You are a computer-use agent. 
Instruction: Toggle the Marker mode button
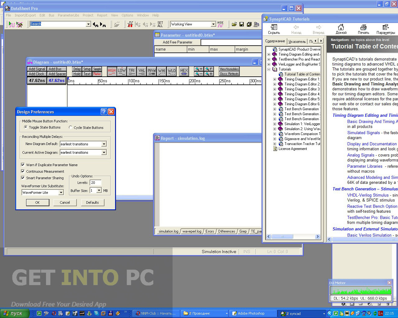pos(97,74)
